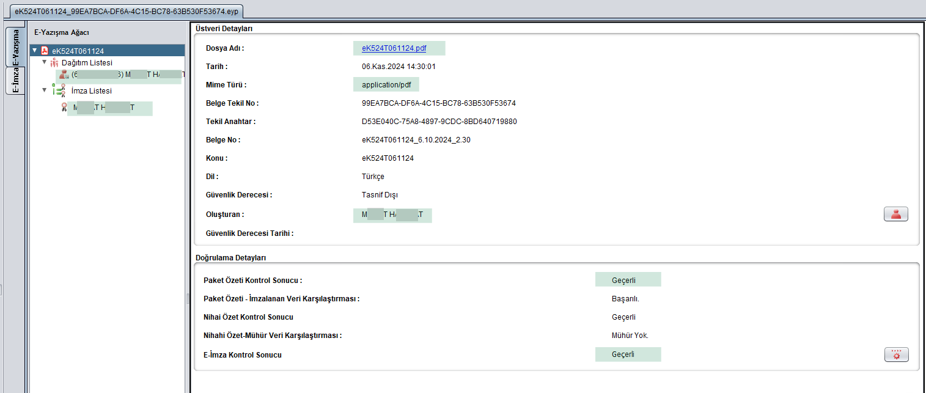
Task: Collapse the İmza Listesi branch arrow
Action: click(x=45, y=90)
